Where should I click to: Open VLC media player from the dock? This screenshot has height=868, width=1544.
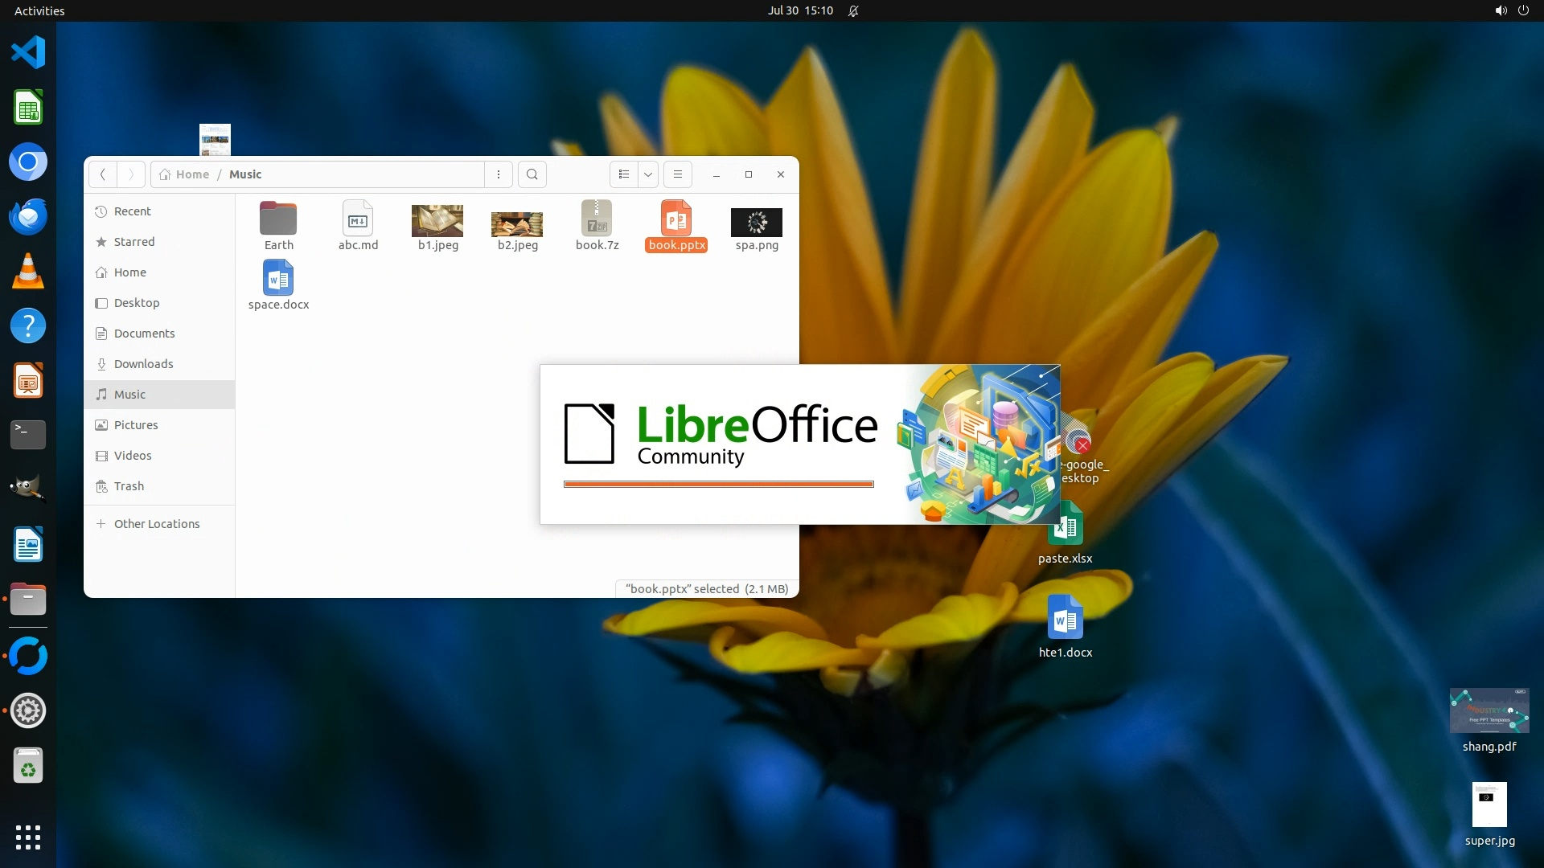coord(28,272)
